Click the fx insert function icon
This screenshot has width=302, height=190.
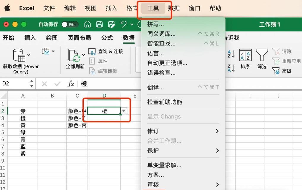coord(71,84)
